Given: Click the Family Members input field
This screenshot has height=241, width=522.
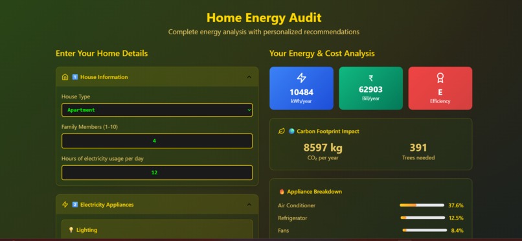Looking at the screenshot, I should (157, 141).
